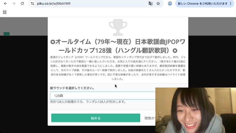Click the 総ラウンドを選択してください label
The image size is (236, 133).
tap(72, 88)
